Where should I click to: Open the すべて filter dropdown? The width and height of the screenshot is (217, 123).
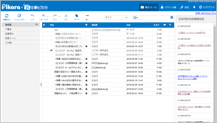[116, 18]
